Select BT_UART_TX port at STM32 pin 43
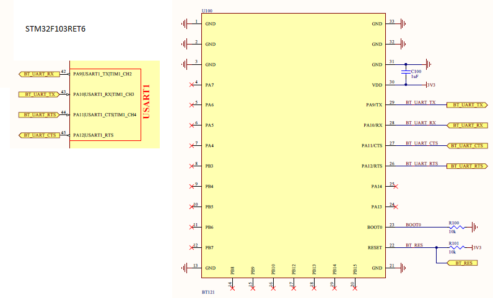Screen dimensions: 493x298 pyautogui.click(x=39, y=95)
